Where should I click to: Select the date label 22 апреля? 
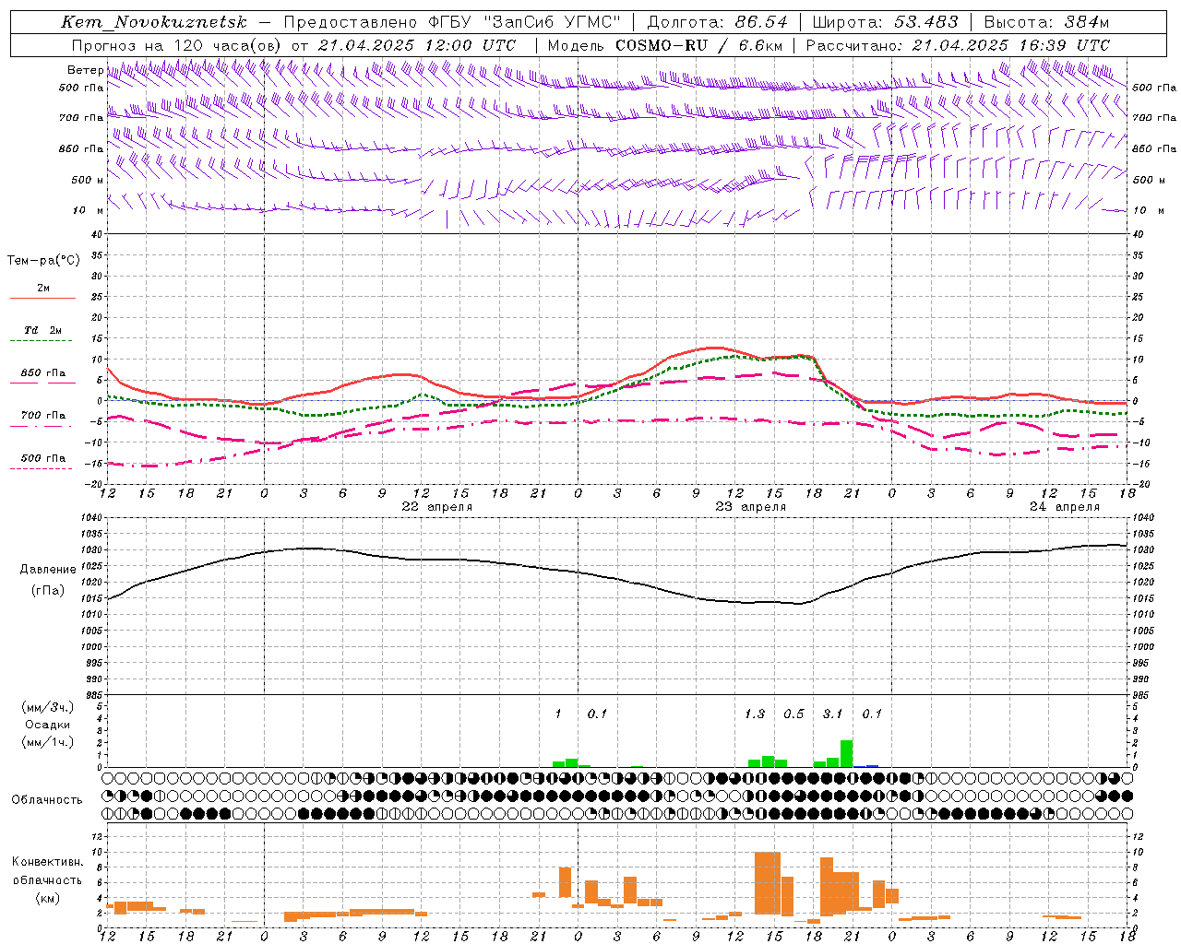(437, 507)
